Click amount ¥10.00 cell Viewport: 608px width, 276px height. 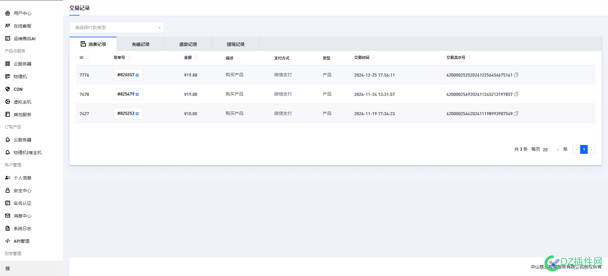point(191,114)
